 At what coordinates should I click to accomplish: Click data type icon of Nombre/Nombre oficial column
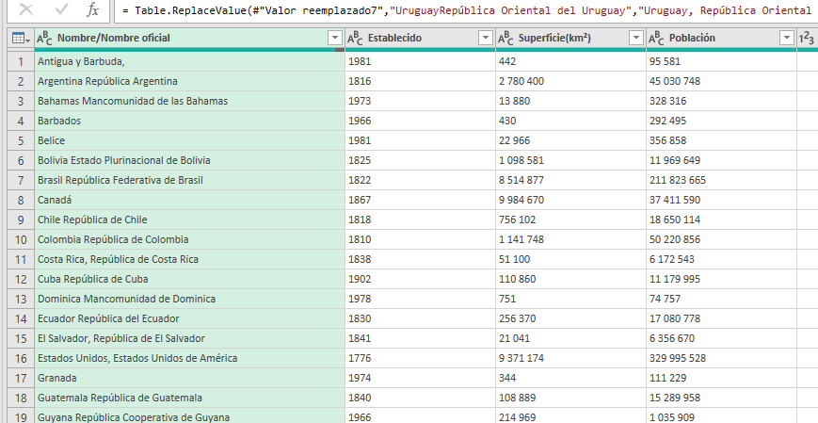pos(44,38)
